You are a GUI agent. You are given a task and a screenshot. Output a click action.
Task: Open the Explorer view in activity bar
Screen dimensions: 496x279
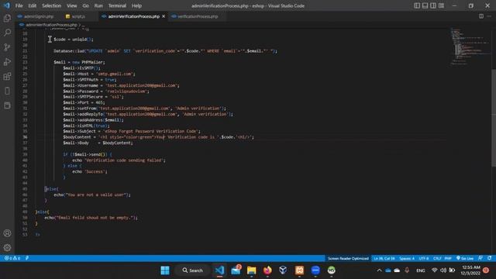click(7, 18)
